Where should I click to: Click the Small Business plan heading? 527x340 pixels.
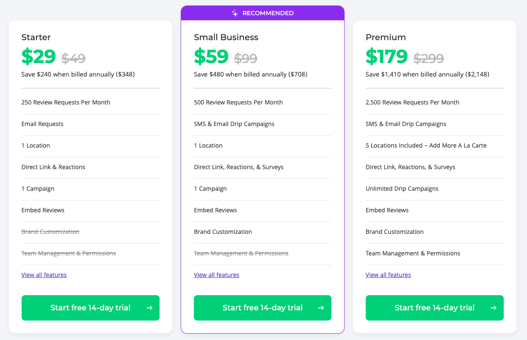pyautogui.click(x=226, y=37)
